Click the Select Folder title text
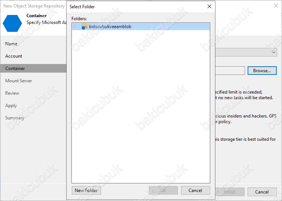The width and height of the screenshot is (282, 201). 82,7
